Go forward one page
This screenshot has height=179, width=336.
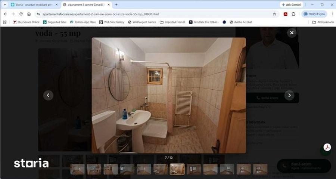point(13,14)
